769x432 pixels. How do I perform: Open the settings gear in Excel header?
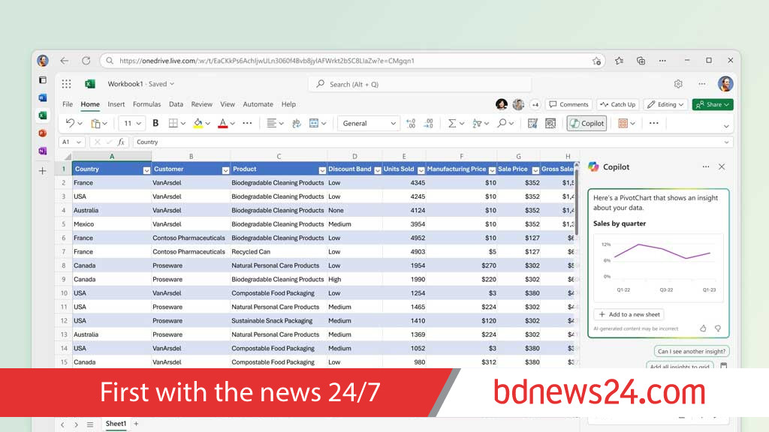coord(678,84)
